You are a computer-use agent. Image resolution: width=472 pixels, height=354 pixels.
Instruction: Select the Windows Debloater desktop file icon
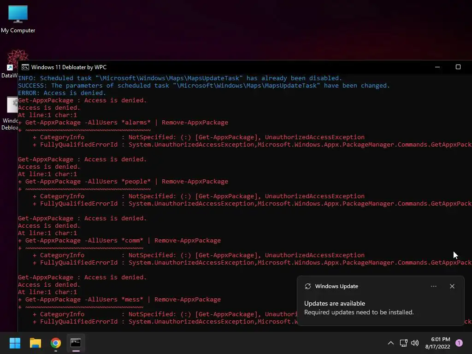(10, 113)
